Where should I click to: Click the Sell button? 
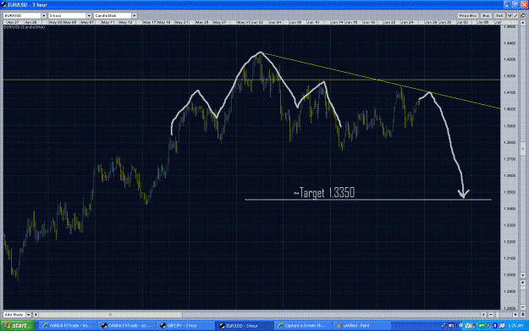click(x=499, y=15)
